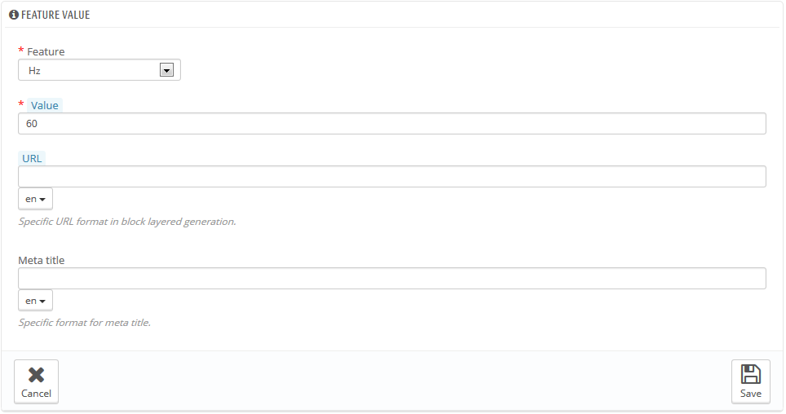Click the Meta title field label

(x=42, y=260)
